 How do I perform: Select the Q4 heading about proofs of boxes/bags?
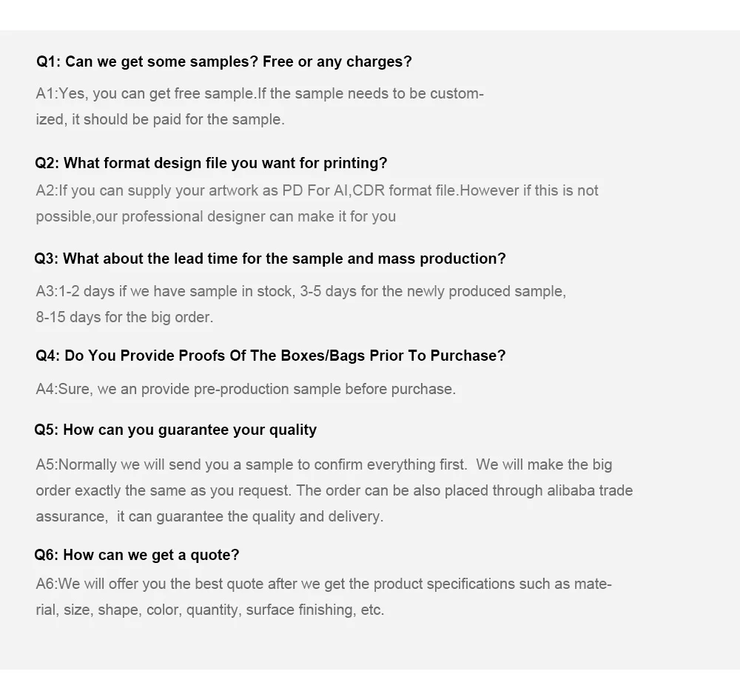click(x=271, y=356)
